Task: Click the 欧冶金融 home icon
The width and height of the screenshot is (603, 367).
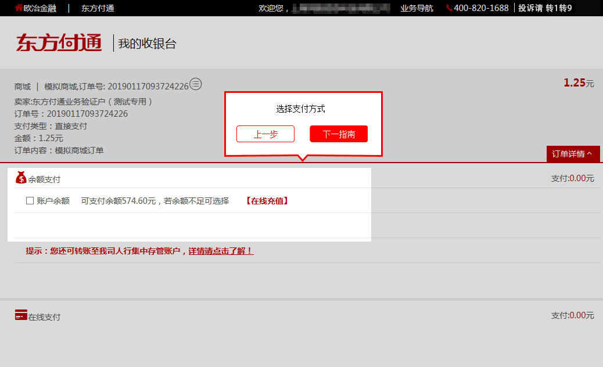Action: (x=19, y=8)
